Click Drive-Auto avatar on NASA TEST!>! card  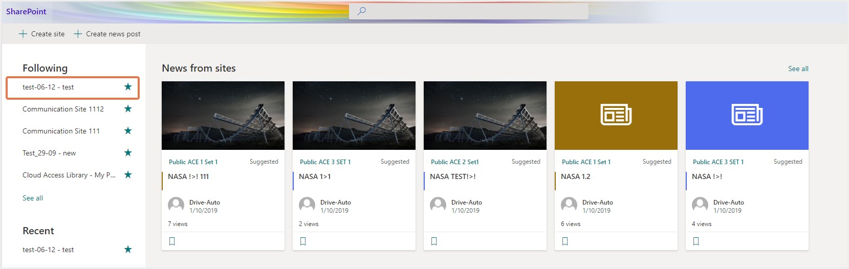(x=438, y=206)
